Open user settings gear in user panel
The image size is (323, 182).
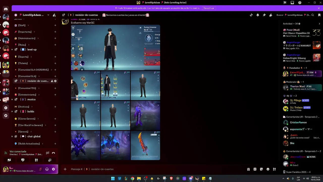pos(53,169)
